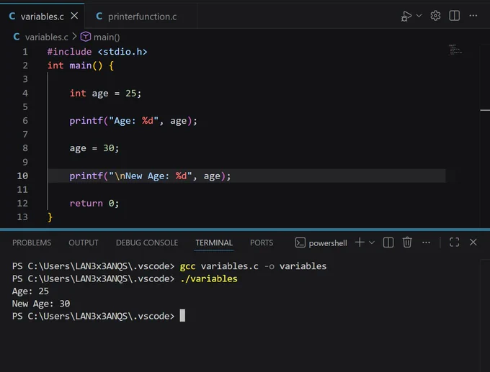Open the OUTPUT panel tab
The image size is (490, 372).
[84, 242]
